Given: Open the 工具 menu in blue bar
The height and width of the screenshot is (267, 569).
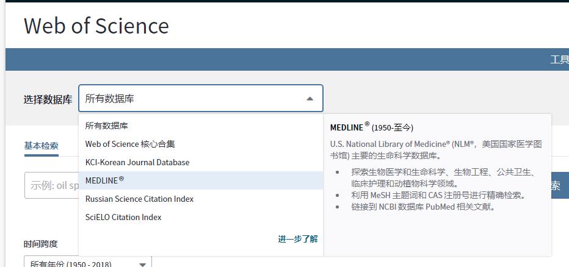Looking at the screenshot, I should 560,59.
